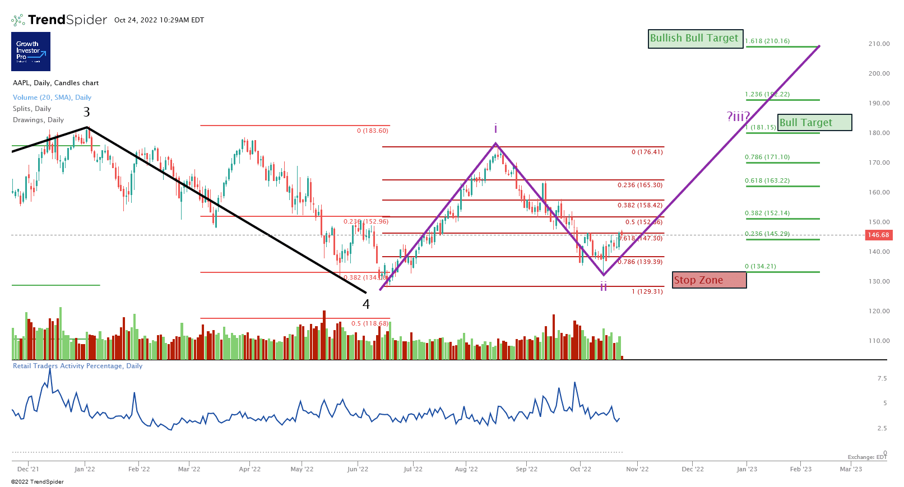This screenshot has width=904, height=487.
Task: Click the Oct 24, 2022 timestamp text
Action: [159, 20]
